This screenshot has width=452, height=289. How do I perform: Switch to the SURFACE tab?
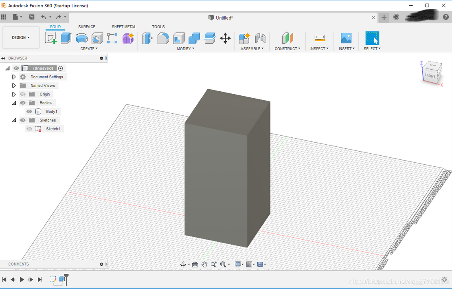87,27
